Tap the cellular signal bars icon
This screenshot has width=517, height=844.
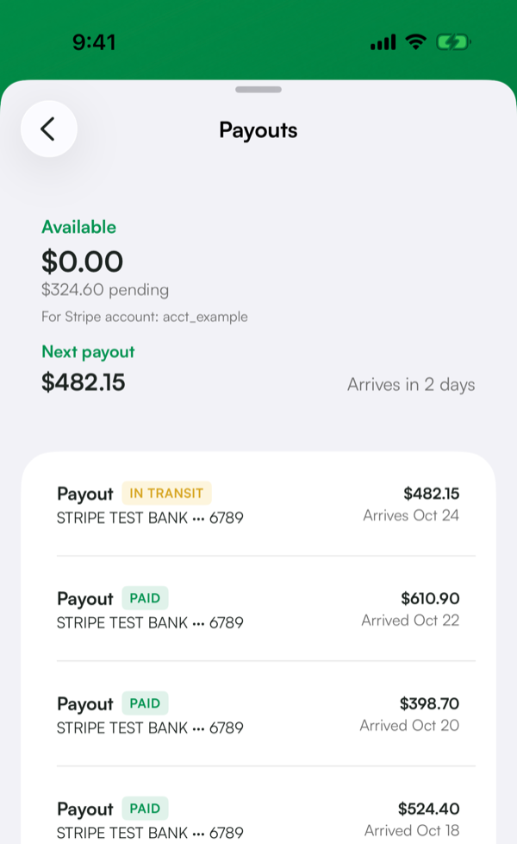383,42
